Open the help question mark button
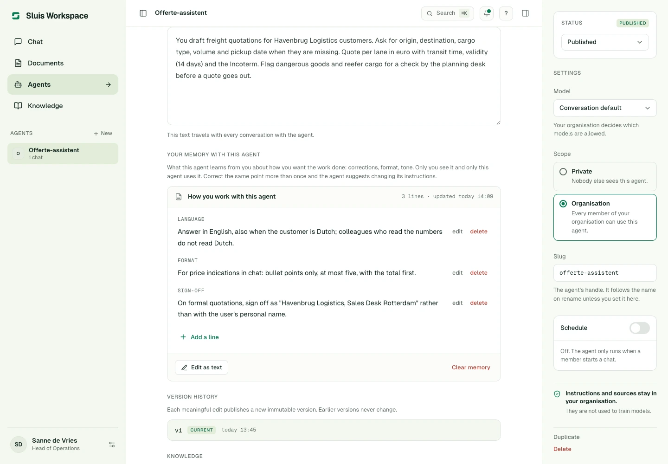The image size is (668, 464). (506, 13)
